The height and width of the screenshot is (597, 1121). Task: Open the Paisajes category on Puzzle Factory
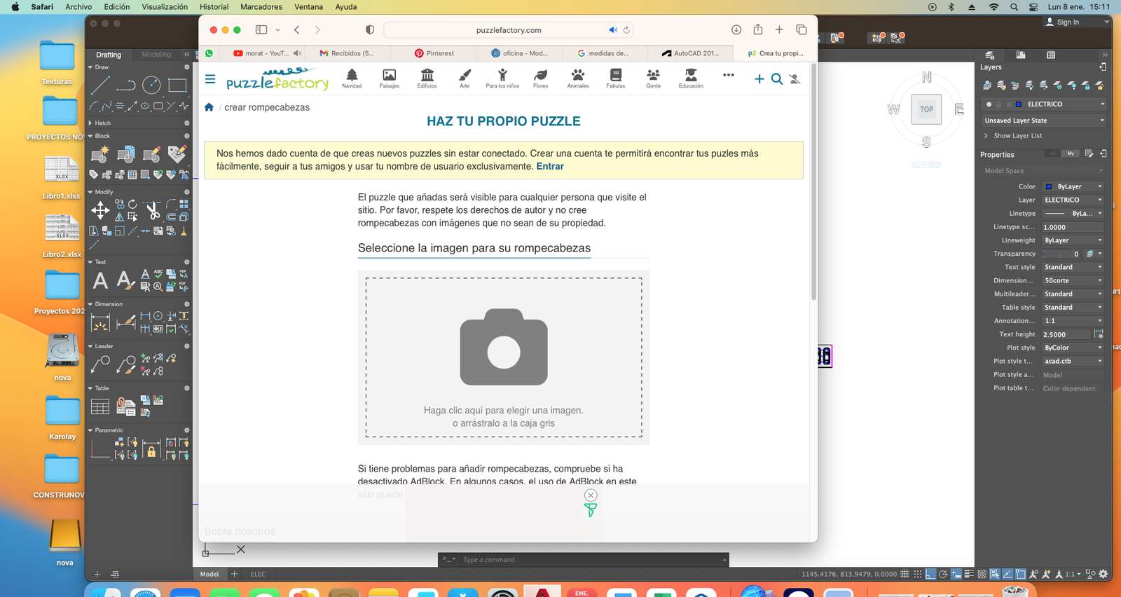[390, 78]
